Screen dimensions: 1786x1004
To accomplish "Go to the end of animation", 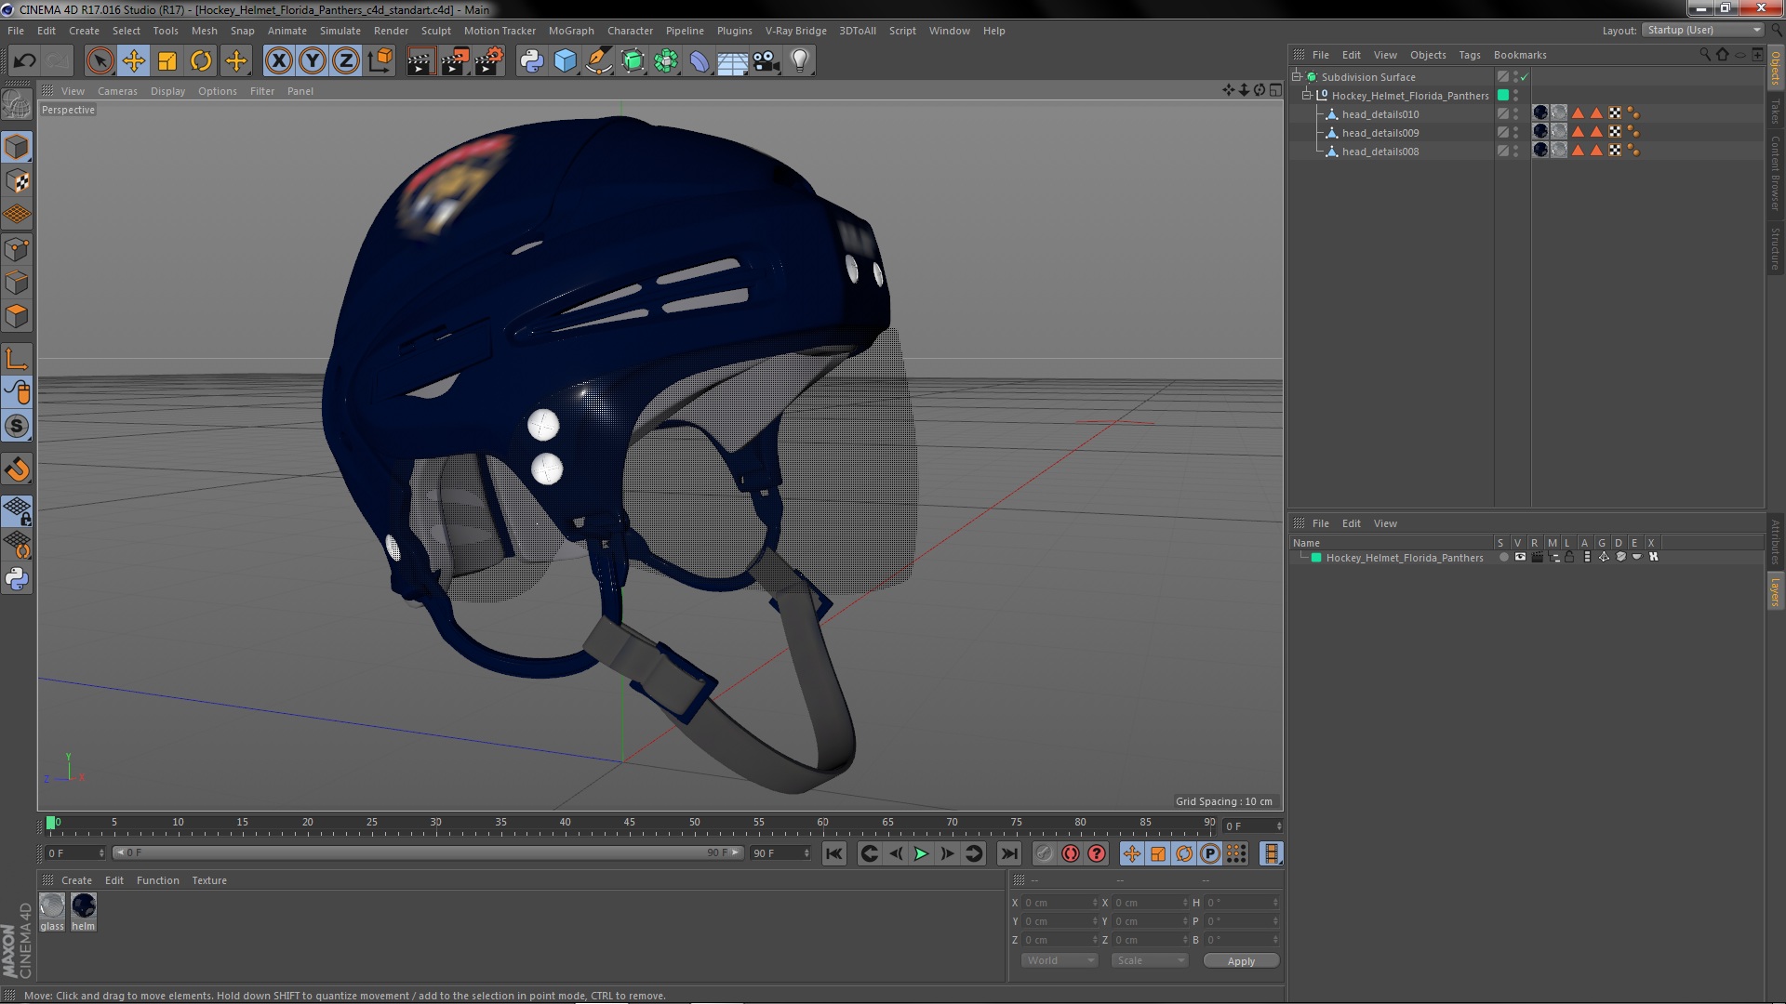I will [x=1009, y=853].
